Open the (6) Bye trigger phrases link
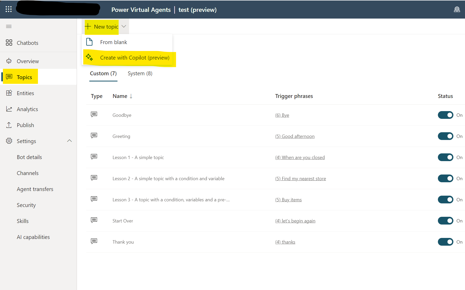Screen dimensions: 465x290 pyautogui.click(x=282, y=115)
